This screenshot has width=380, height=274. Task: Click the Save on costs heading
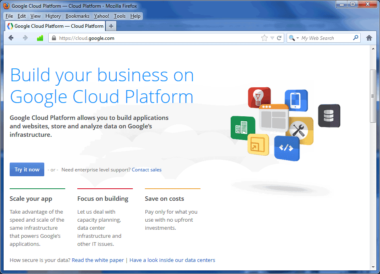[164, 199]
